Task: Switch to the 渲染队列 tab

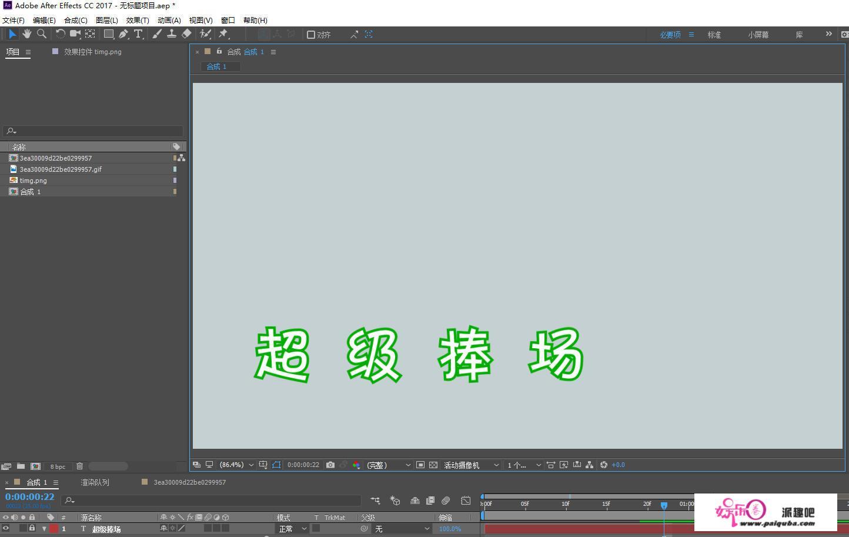Action: (x=95, y=482)
